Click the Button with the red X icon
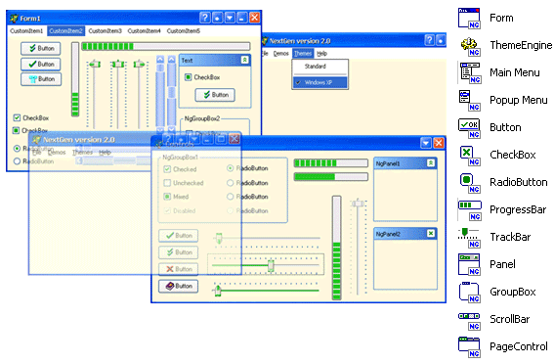Image resolution: width=554 pixels, height=364 pixels. (x=179, y=269)
